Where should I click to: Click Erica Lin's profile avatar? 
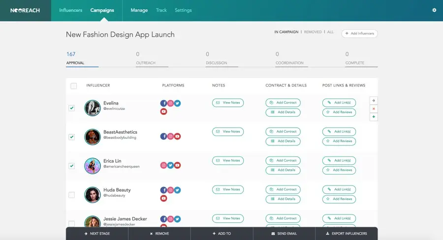[x=93, y=166]
